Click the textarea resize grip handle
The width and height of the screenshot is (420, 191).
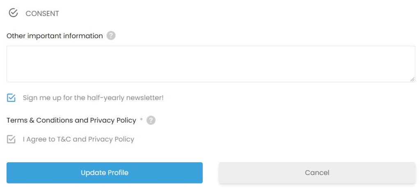(x=412, y=79)
